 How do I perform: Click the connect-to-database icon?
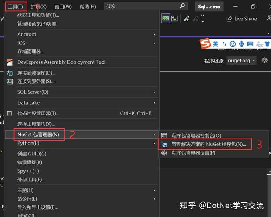[x=10, y=72]
